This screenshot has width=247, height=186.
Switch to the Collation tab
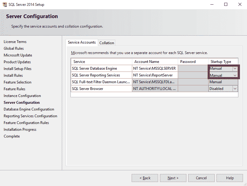107,43
